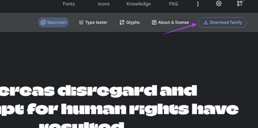Go to the Icons page
The width and height of the screenshot is (258, 128).
(104, 4)
